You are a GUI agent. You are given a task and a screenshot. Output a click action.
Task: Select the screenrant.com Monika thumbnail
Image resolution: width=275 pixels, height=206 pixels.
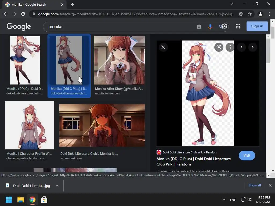pyautogui.click(x=102, y=126)
